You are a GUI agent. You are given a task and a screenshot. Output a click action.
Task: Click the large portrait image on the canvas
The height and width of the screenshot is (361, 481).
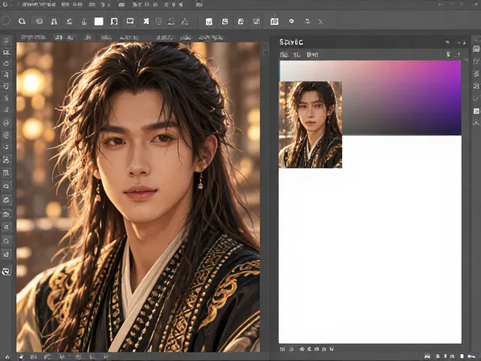(138, 197)
